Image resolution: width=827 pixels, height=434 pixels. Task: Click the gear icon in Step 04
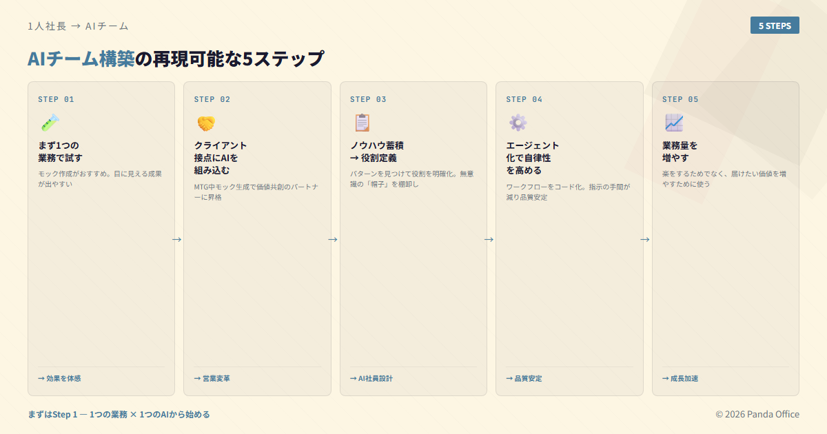click(518, 123)
